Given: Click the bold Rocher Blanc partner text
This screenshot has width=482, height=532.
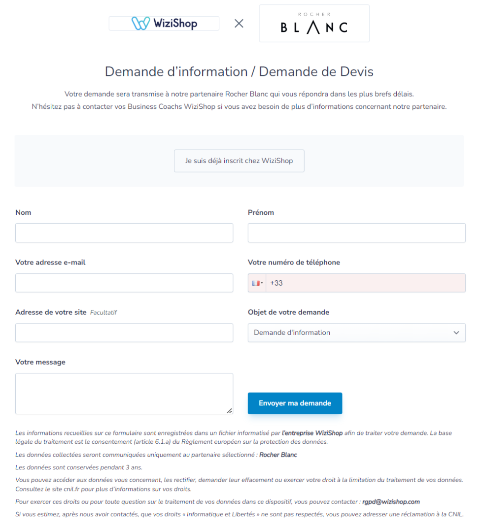Looking at the screenshot, I should coord(278,455).
